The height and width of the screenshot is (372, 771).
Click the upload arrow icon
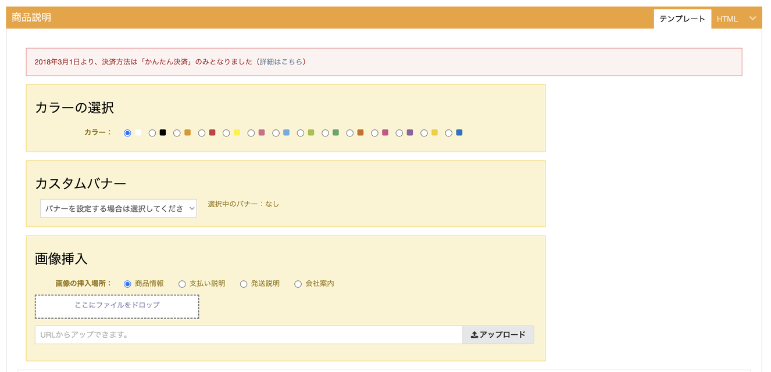[x=474, y=335]
